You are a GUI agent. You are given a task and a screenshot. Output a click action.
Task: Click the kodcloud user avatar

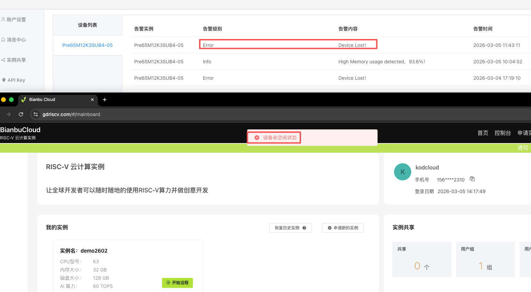[x=403, y=172]
